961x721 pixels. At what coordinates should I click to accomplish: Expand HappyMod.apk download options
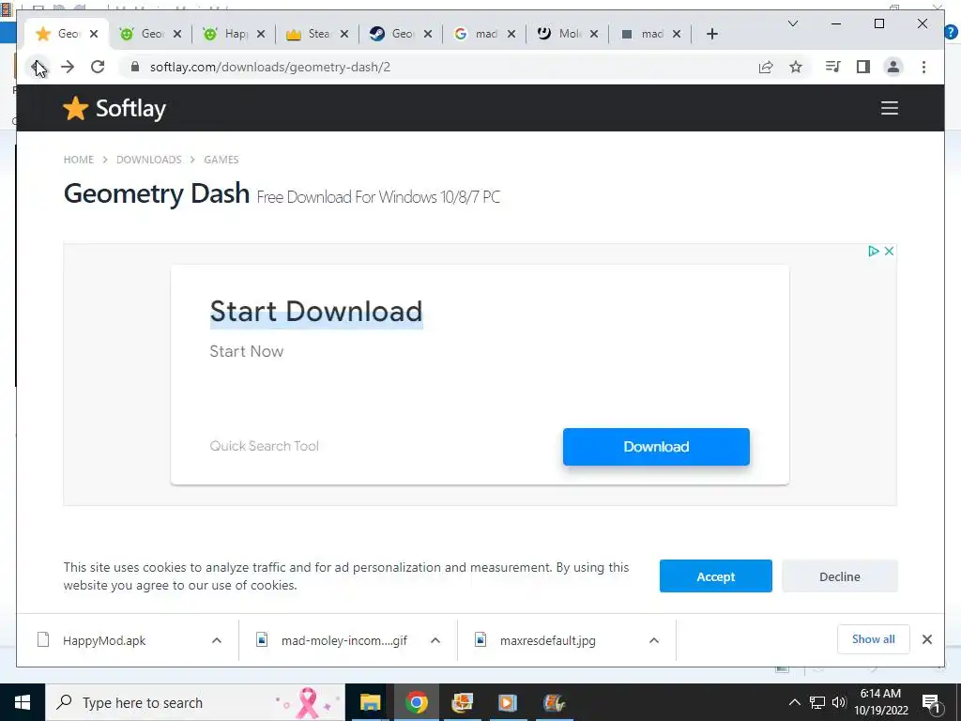tap(217, 640)
